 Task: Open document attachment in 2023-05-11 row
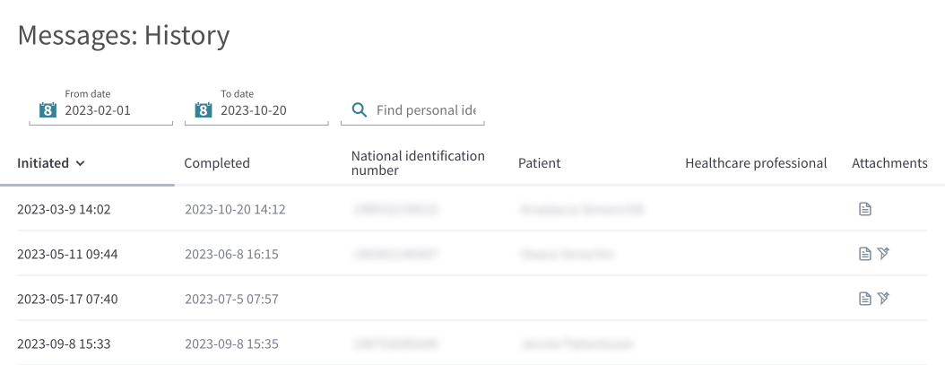click(865, 254)
